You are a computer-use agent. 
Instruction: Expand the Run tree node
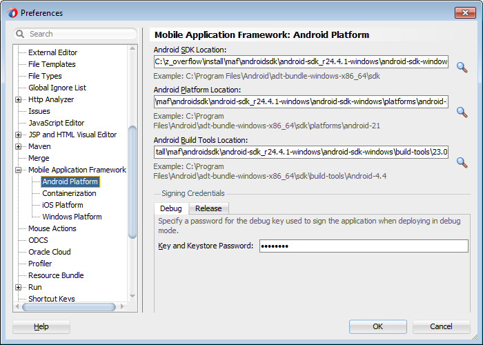19,287
